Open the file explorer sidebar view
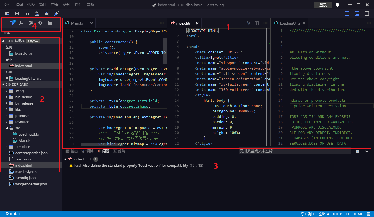Screen dimensions: 374x217 point(12,23)
